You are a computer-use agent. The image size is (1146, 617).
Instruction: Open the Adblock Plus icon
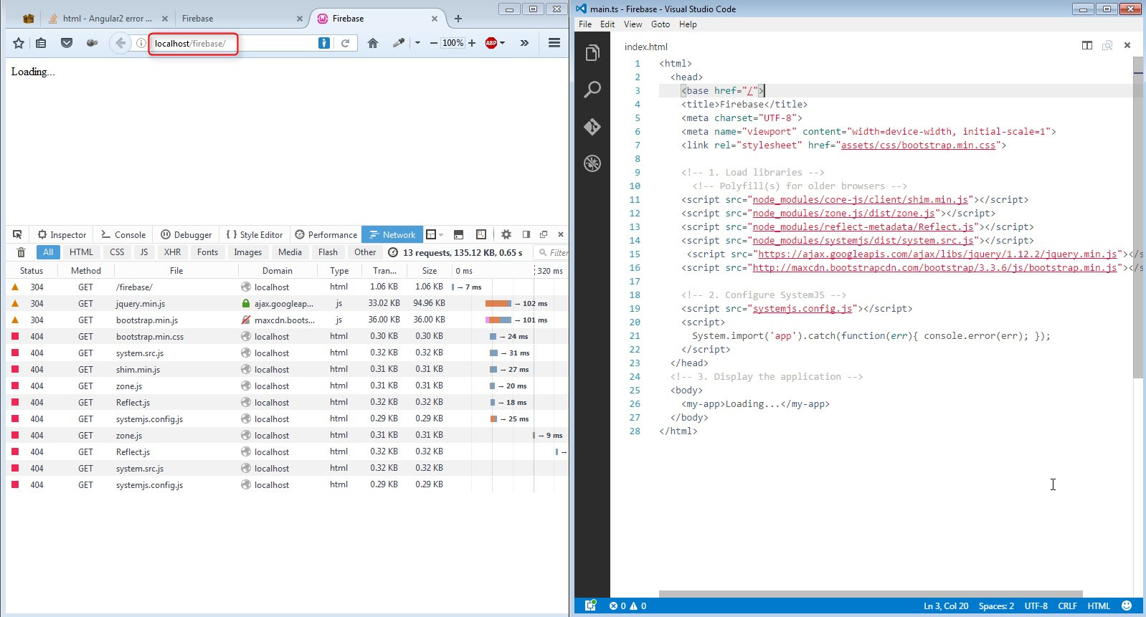tap(491, 43)
